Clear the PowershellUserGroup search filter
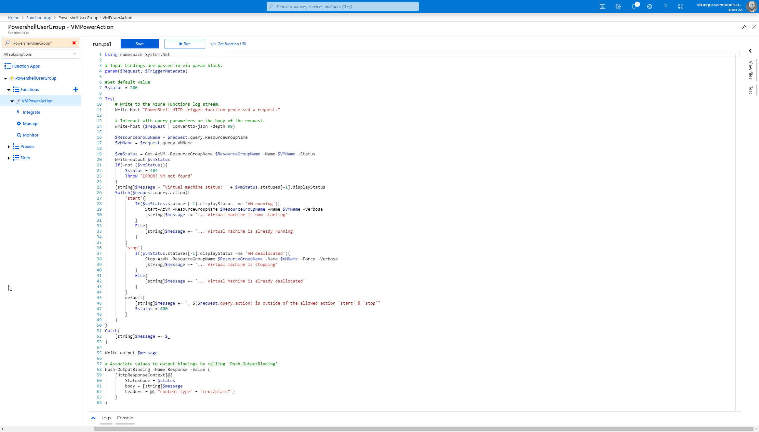759x432 pixels. 74,43
